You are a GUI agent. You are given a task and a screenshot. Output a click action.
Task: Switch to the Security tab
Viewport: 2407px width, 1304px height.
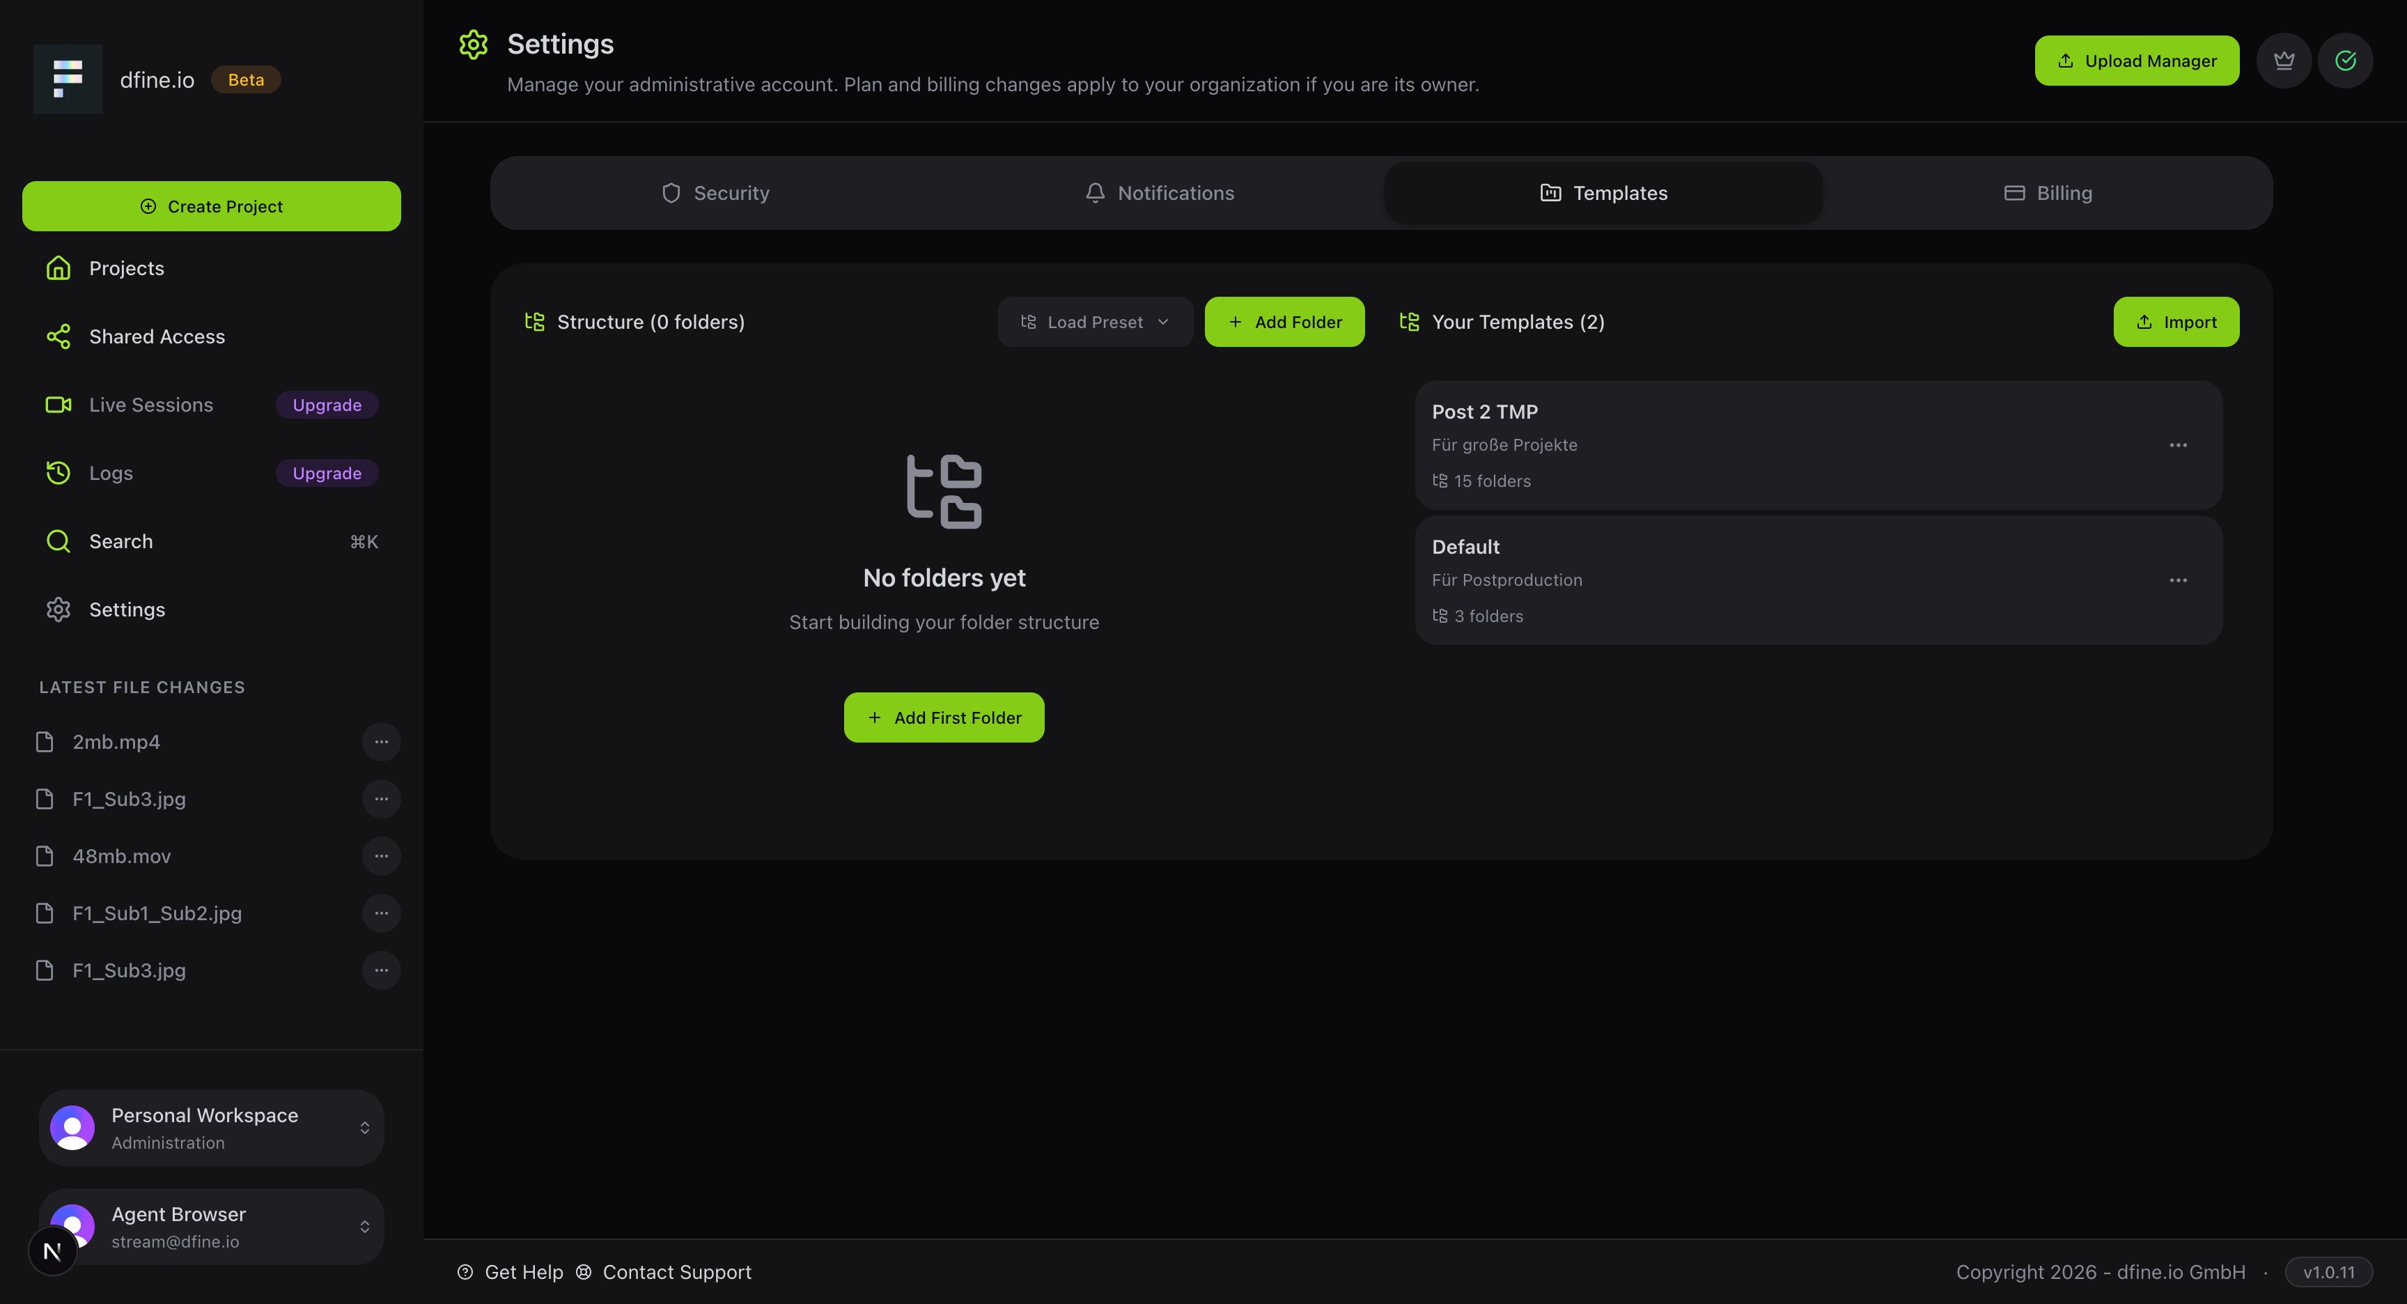coord(716,192)
